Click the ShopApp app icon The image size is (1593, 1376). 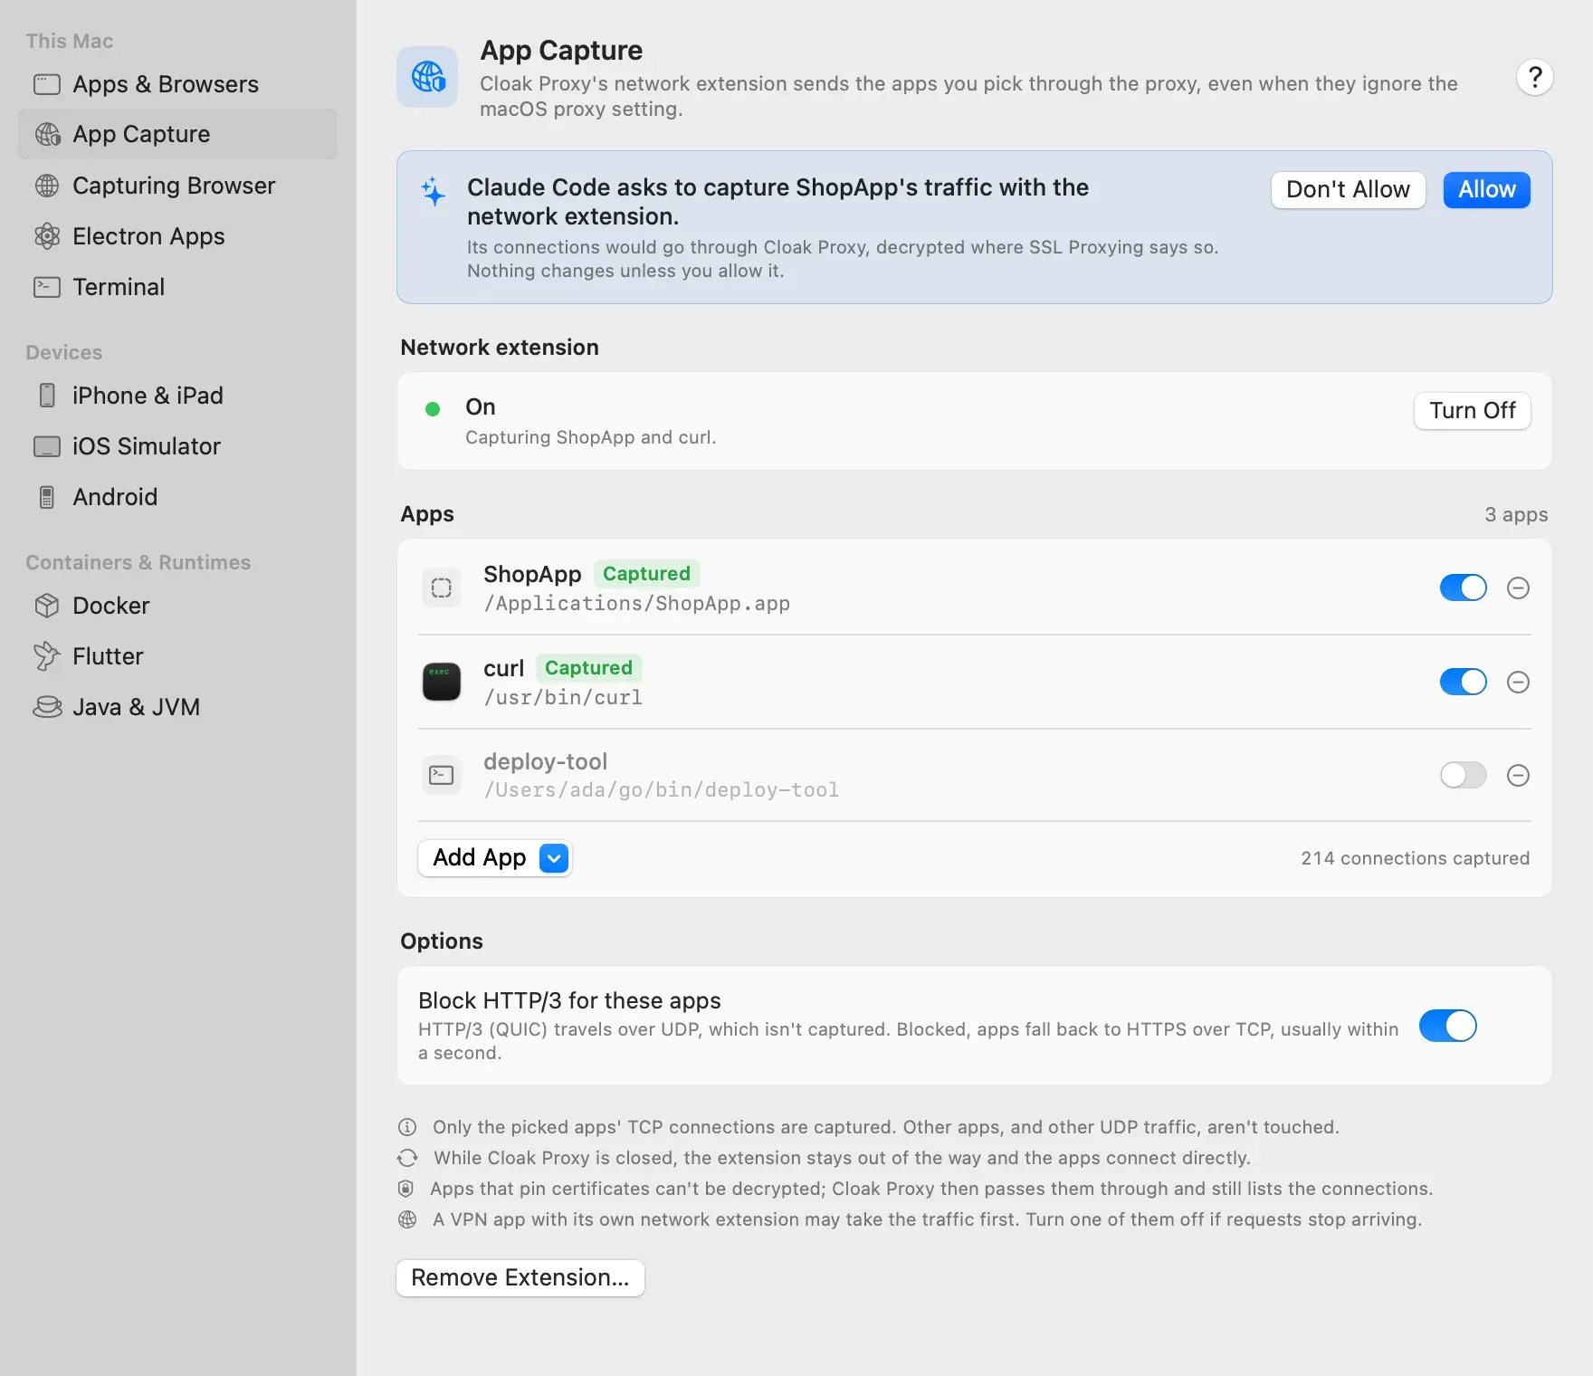(x=442, y=588)
